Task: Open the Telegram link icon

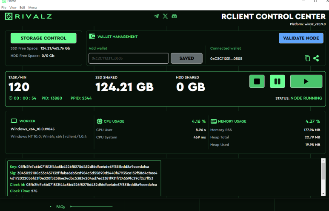Action: coord(156,16)
